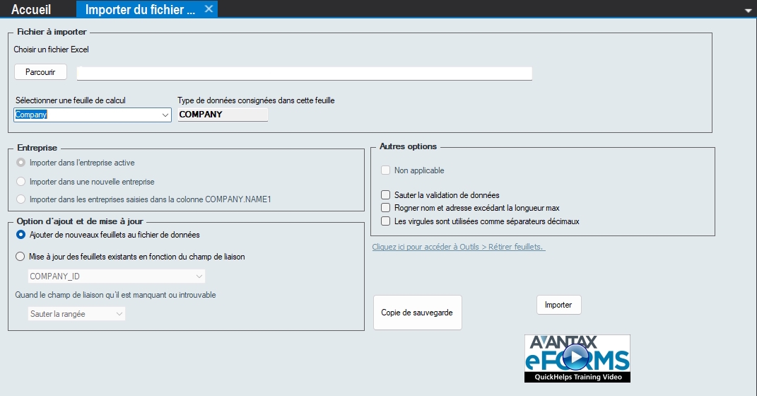The image size is (757, 396).
Task: Play the eForms QuickHelps training video
Action: point(577,359)
